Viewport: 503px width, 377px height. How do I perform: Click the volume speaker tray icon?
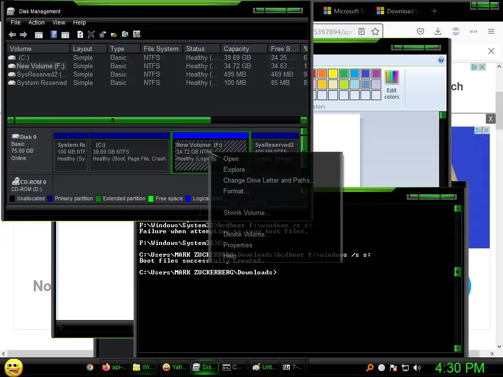pos(417,368)
